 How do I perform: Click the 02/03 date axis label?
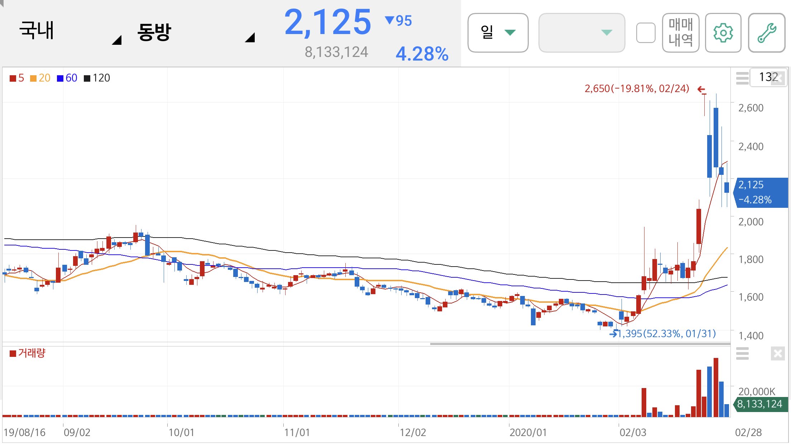633,432
